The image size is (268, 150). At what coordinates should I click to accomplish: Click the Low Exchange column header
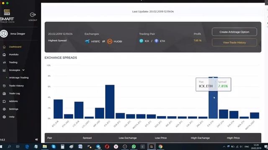coord(128,138)
